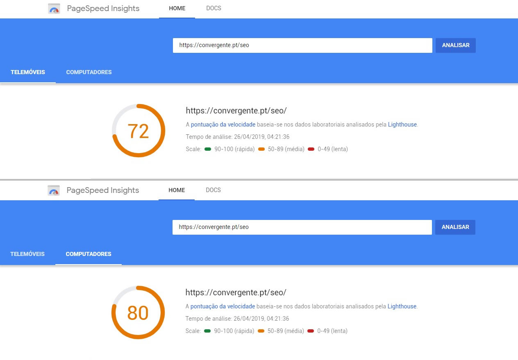Switch to COMPUTADORES tab in top report
Image resolution: width=518 pixels, height=360 pixels.
click(x=89, y=72)
